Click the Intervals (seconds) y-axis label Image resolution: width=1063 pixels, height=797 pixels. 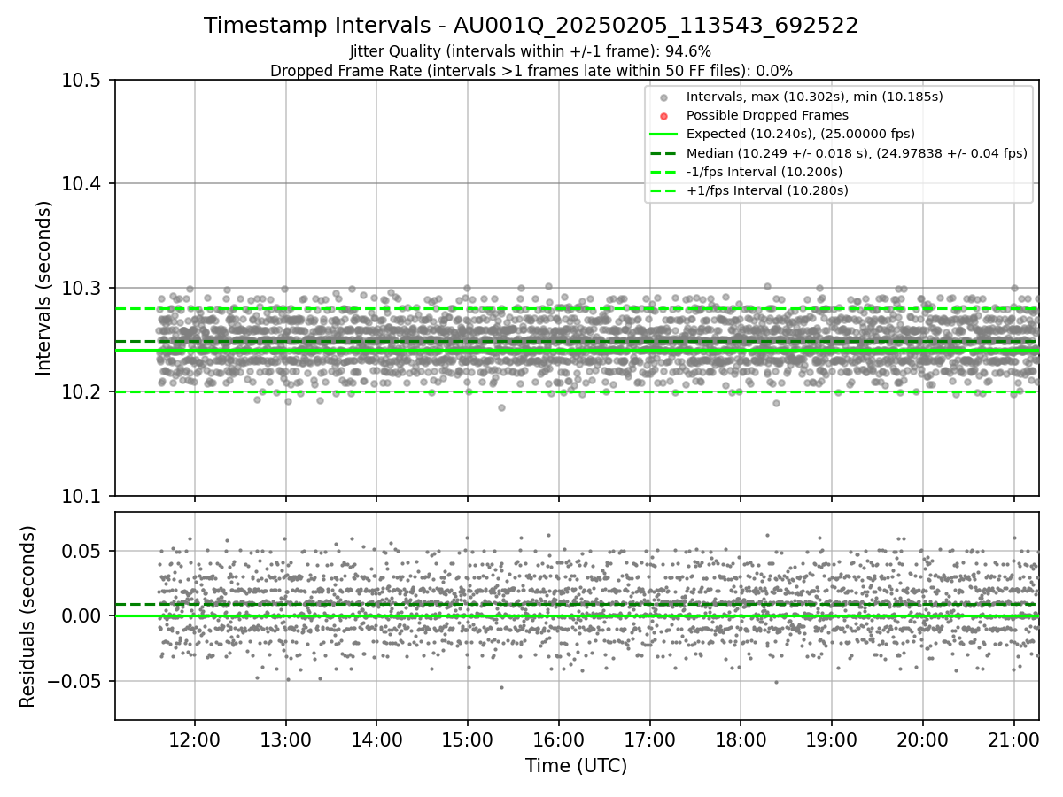(x=44, y=288)
